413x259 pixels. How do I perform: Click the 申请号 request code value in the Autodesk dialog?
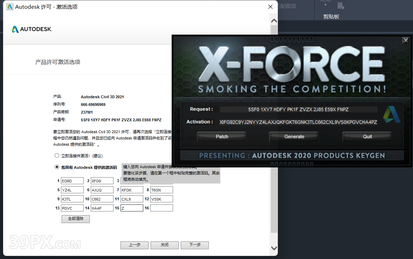tap(121, 120)
